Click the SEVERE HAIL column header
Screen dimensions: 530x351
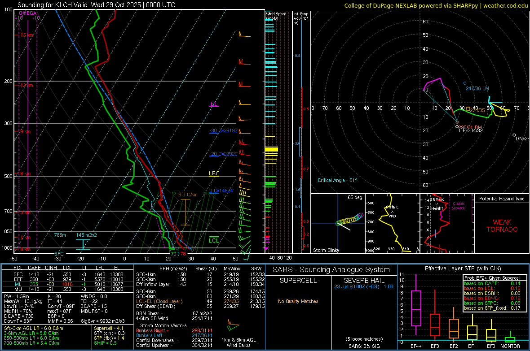(x=364, y=281)
